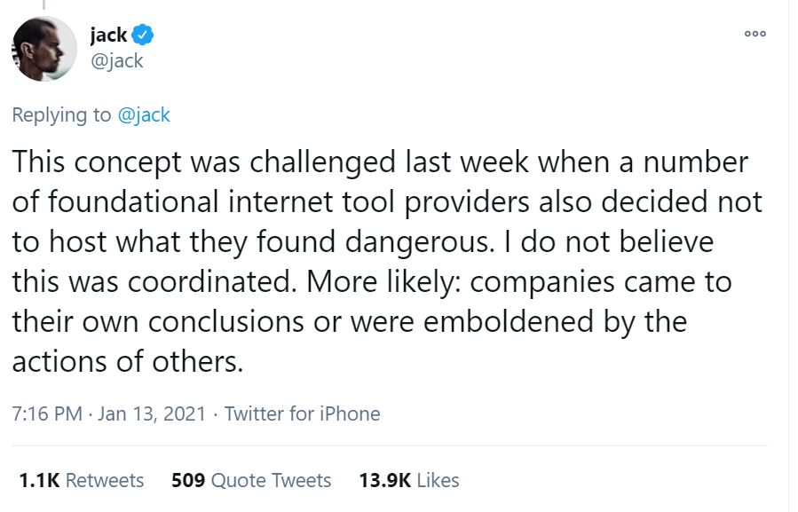Click the tweet's 7:16 PM timestamp

click(47, 414)
